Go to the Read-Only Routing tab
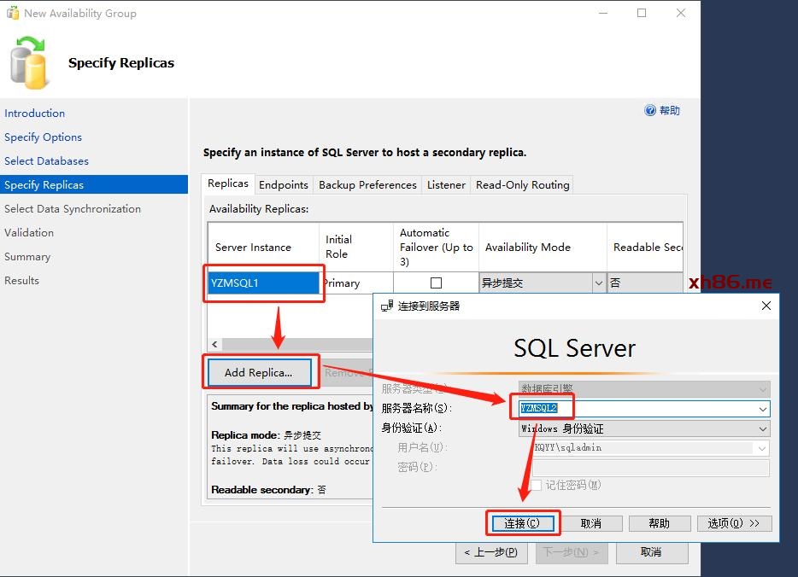798x577 pixels. tap(522, 185)
